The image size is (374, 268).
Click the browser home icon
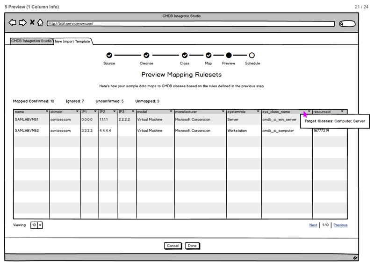click(x=40, y=22)
